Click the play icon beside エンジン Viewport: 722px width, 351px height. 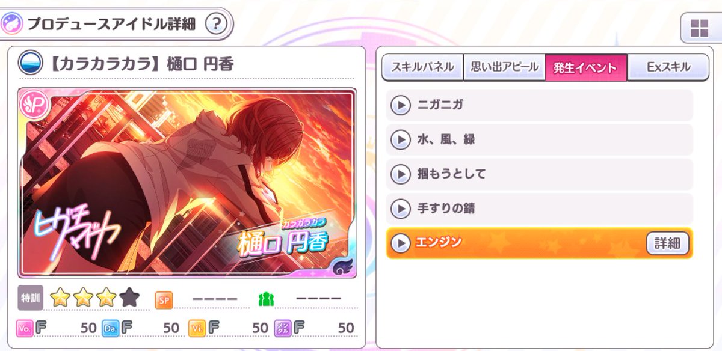click(400, 243)
